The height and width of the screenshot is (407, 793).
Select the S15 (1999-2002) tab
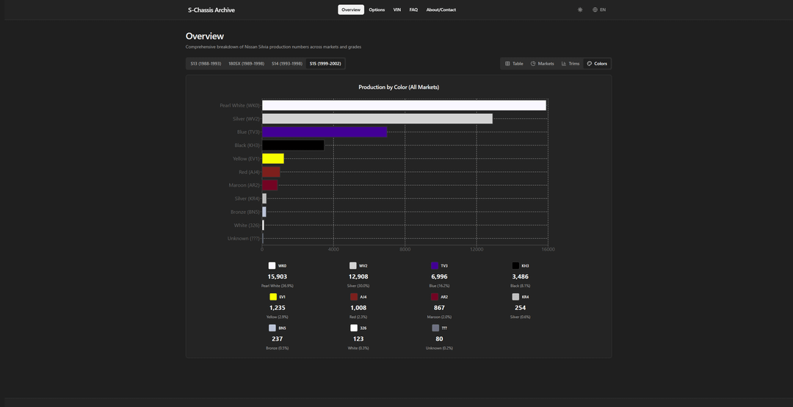click(325, 64)
